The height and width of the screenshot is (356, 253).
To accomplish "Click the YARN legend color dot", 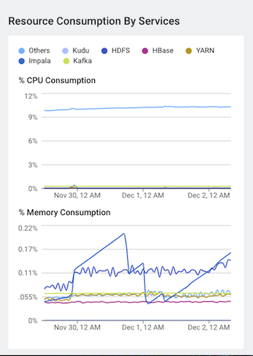I will [188, 51].
